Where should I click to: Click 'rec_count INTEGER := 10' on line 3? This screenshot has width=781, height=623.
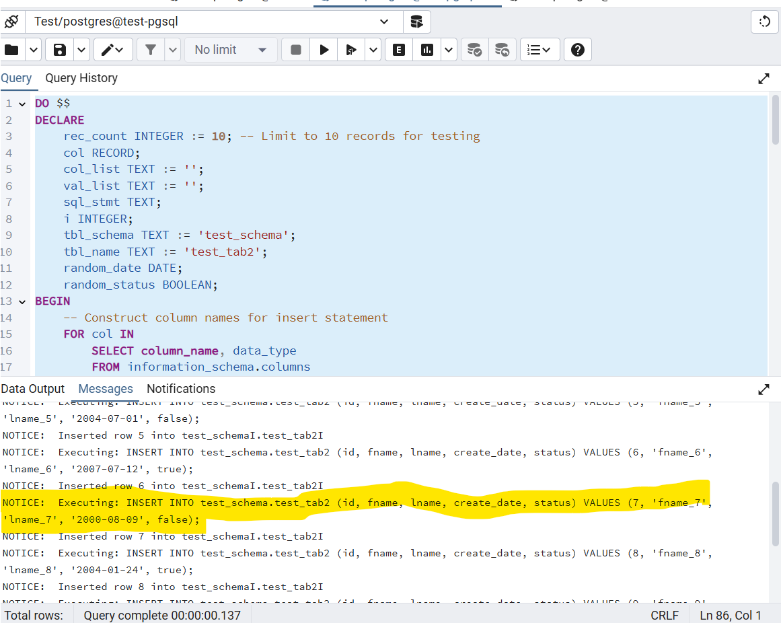point(145,137)
